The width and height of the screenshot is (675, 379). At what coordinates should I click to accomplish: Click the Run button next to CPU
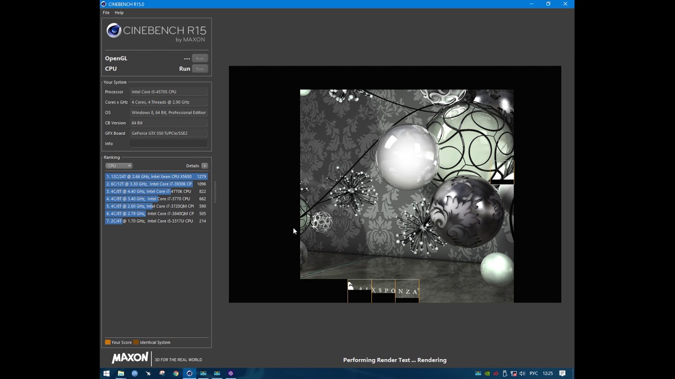point(200,69)
